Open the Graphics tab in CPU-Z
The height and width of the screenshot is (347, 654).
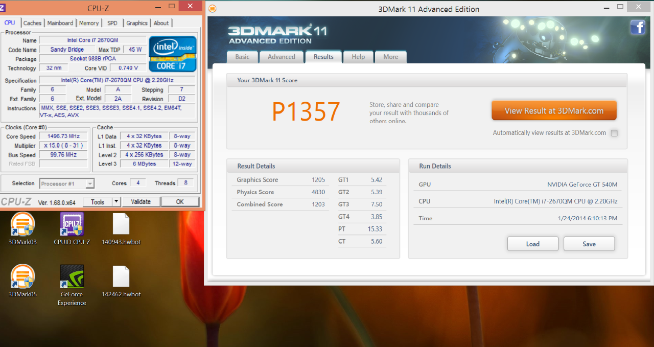137,23
